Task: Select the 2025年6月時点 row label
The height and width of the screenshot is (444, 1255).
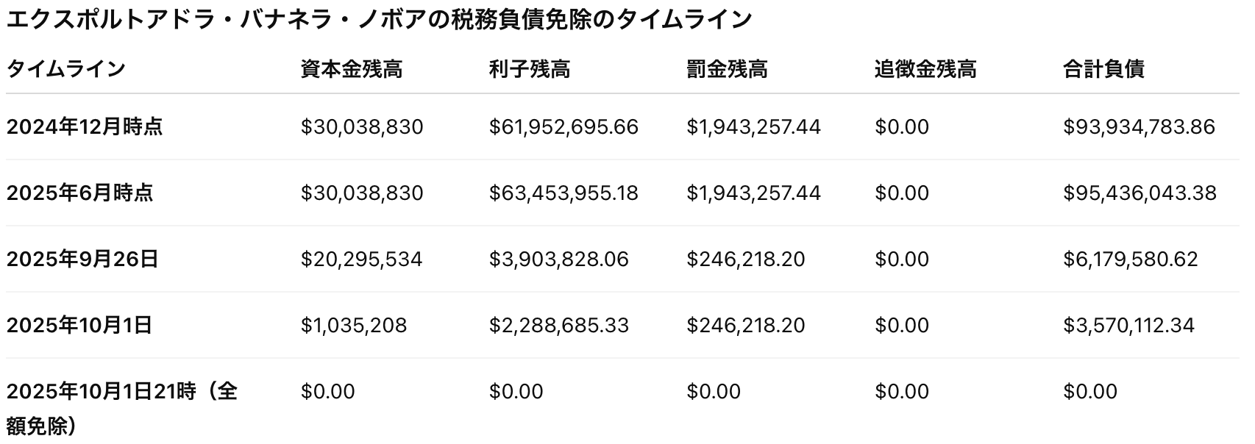Action: [x=79, y=193]
